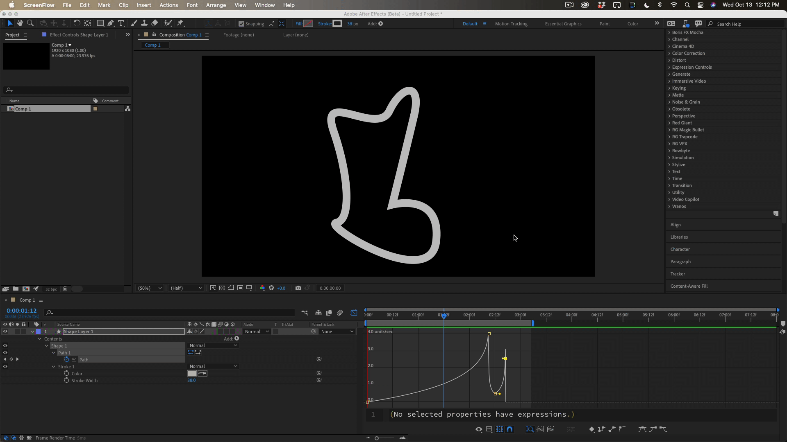Expand the Color Correction effects category
The image size is (787, 442).
669,53
